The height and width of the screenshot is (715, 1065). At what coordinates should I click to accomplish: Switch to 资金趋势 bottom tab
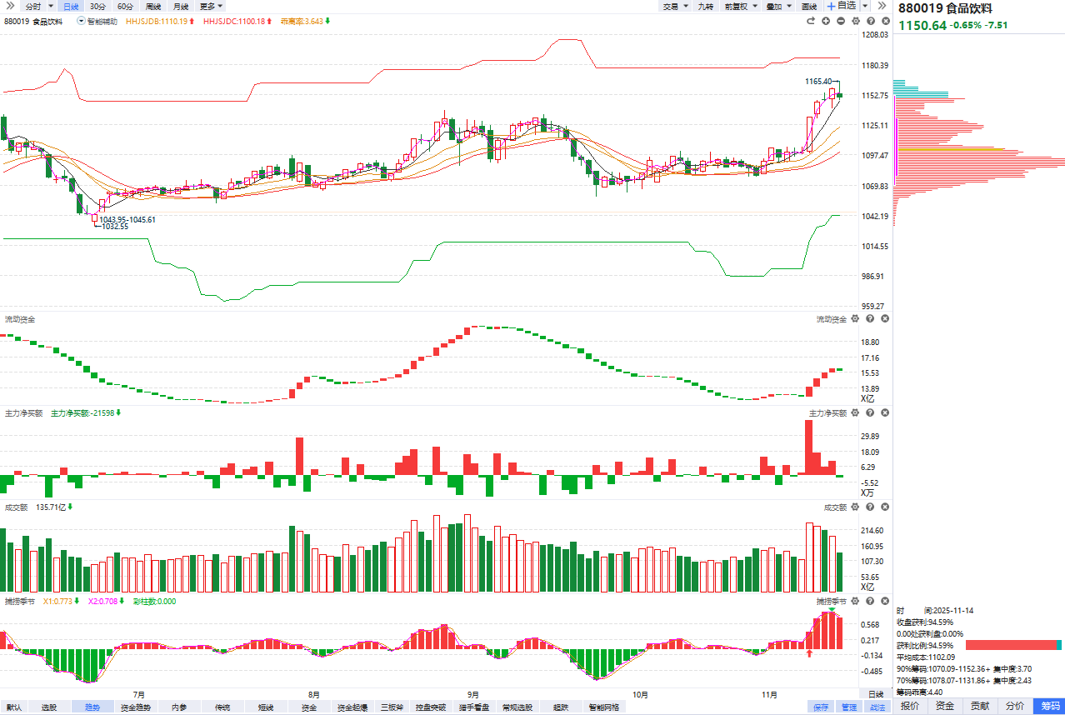136,707
